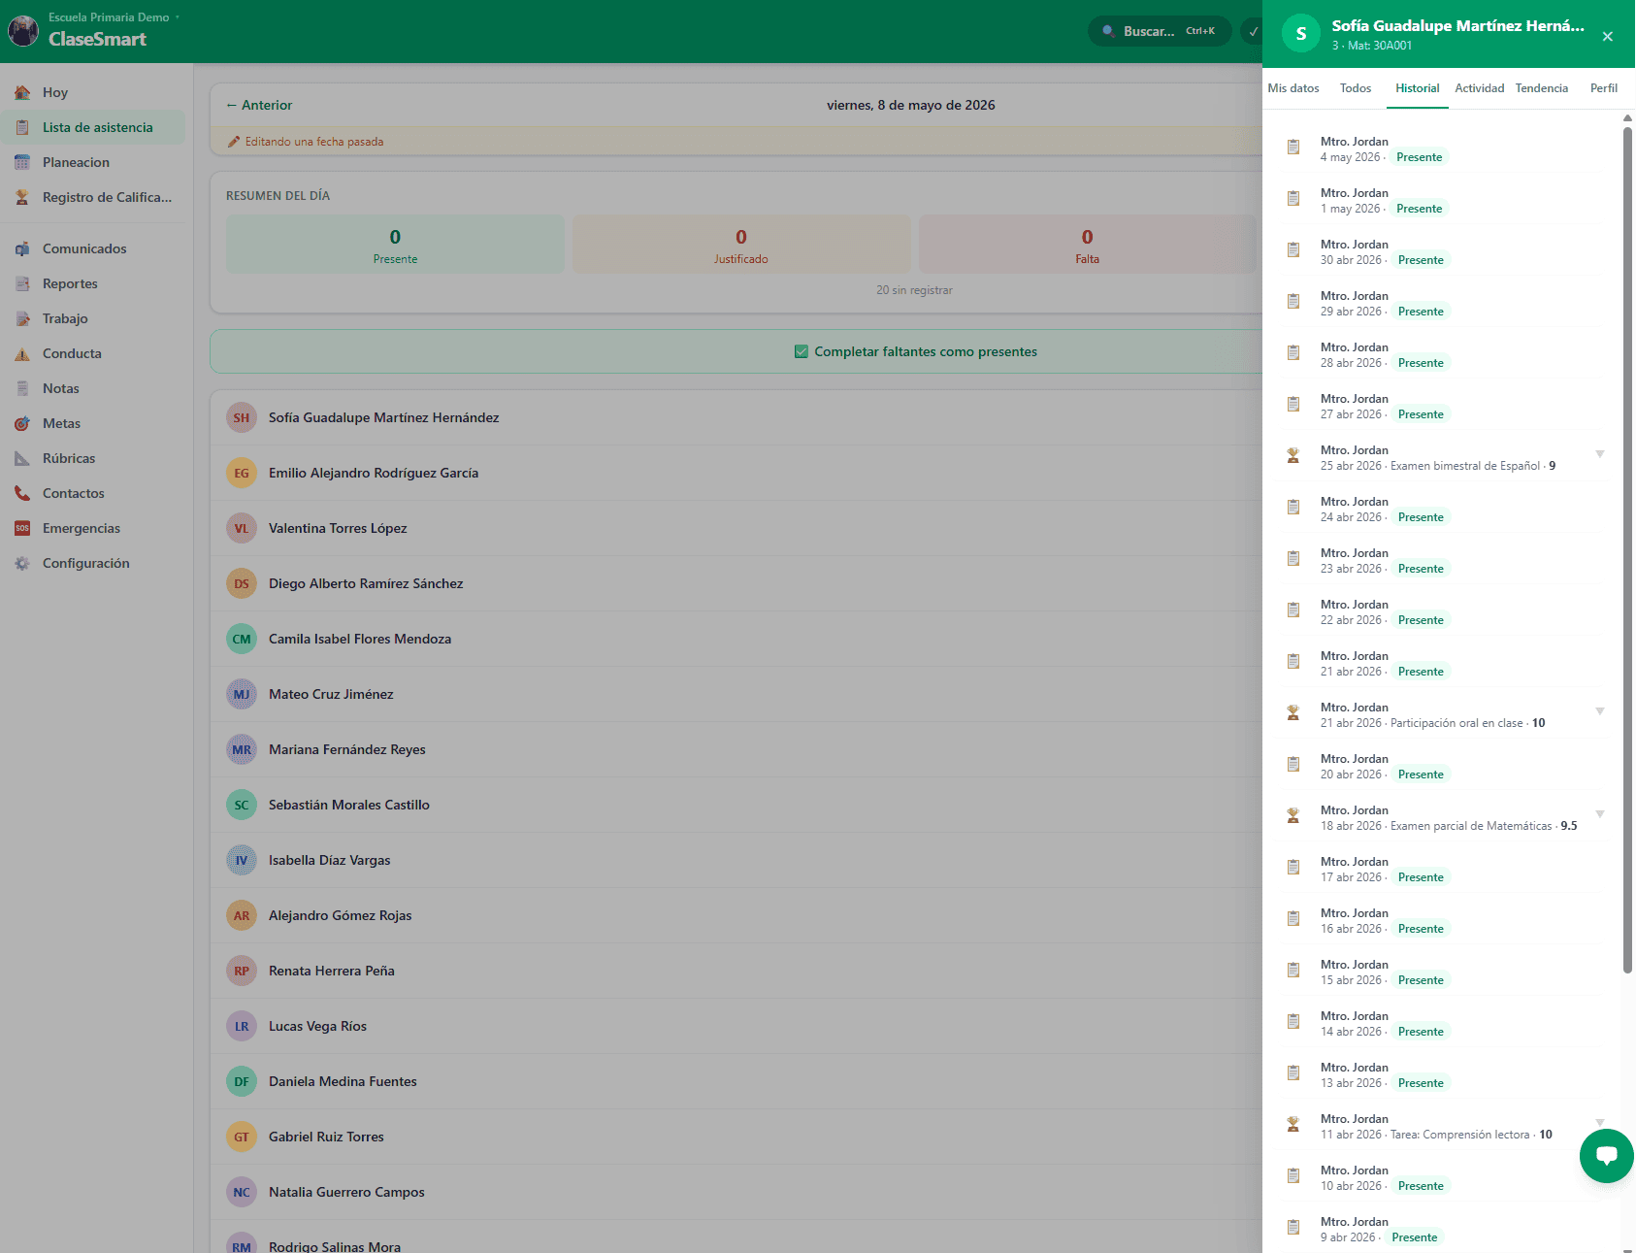Screen dimensions: 1636x1253
Task: Select the Historial tab
Action: click(x=1417, y=88)
